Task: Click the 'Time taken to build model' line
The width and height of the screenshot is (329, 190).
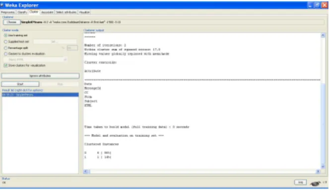Action: pyautogui.click(x=137, y=127)
